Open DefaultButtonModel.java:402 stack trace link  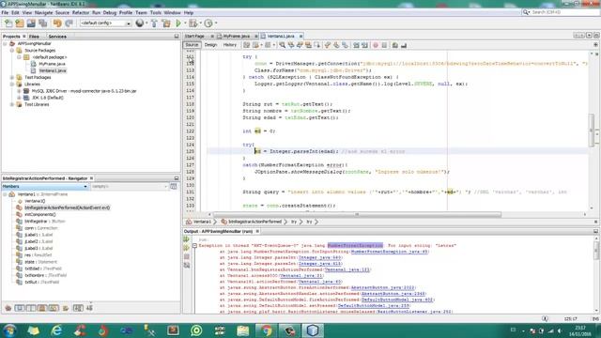tap(396, 300)
